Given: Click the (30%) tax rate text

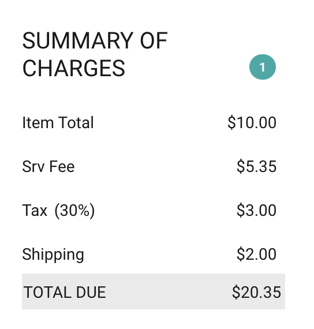Looking at the screenshot, I should click(74, 211).
